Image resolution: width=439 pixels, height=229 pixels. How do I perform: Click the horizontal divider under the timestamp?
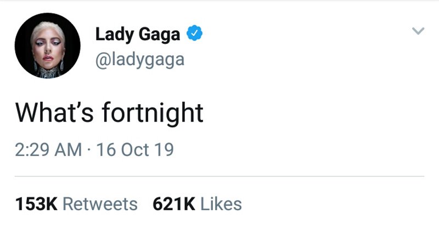tap(219, 176)
